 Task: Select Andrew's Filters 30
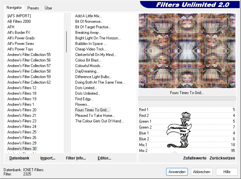[22, 149]
